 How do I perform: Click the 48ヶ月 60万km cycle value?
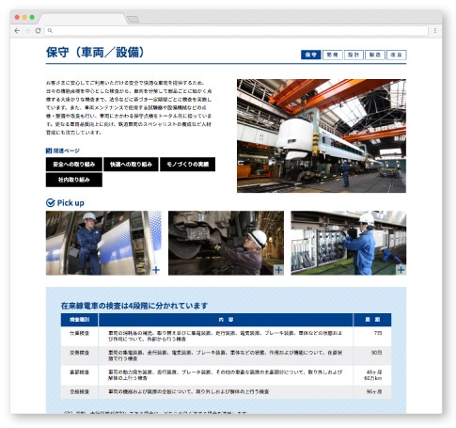click(373, 375)
